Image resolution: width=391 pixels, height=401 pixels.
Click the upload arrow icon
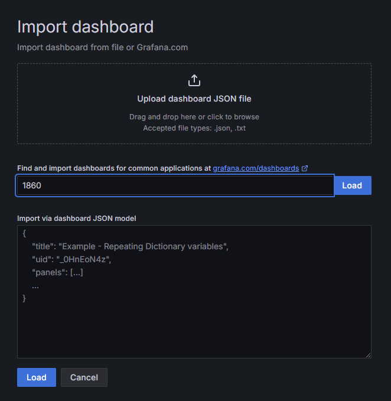coord(194,80)
